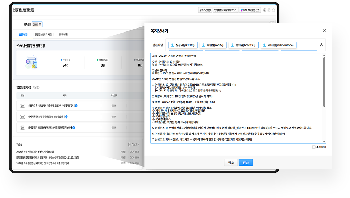Click person icon on 손희원 recipient chip

point(232,45)
